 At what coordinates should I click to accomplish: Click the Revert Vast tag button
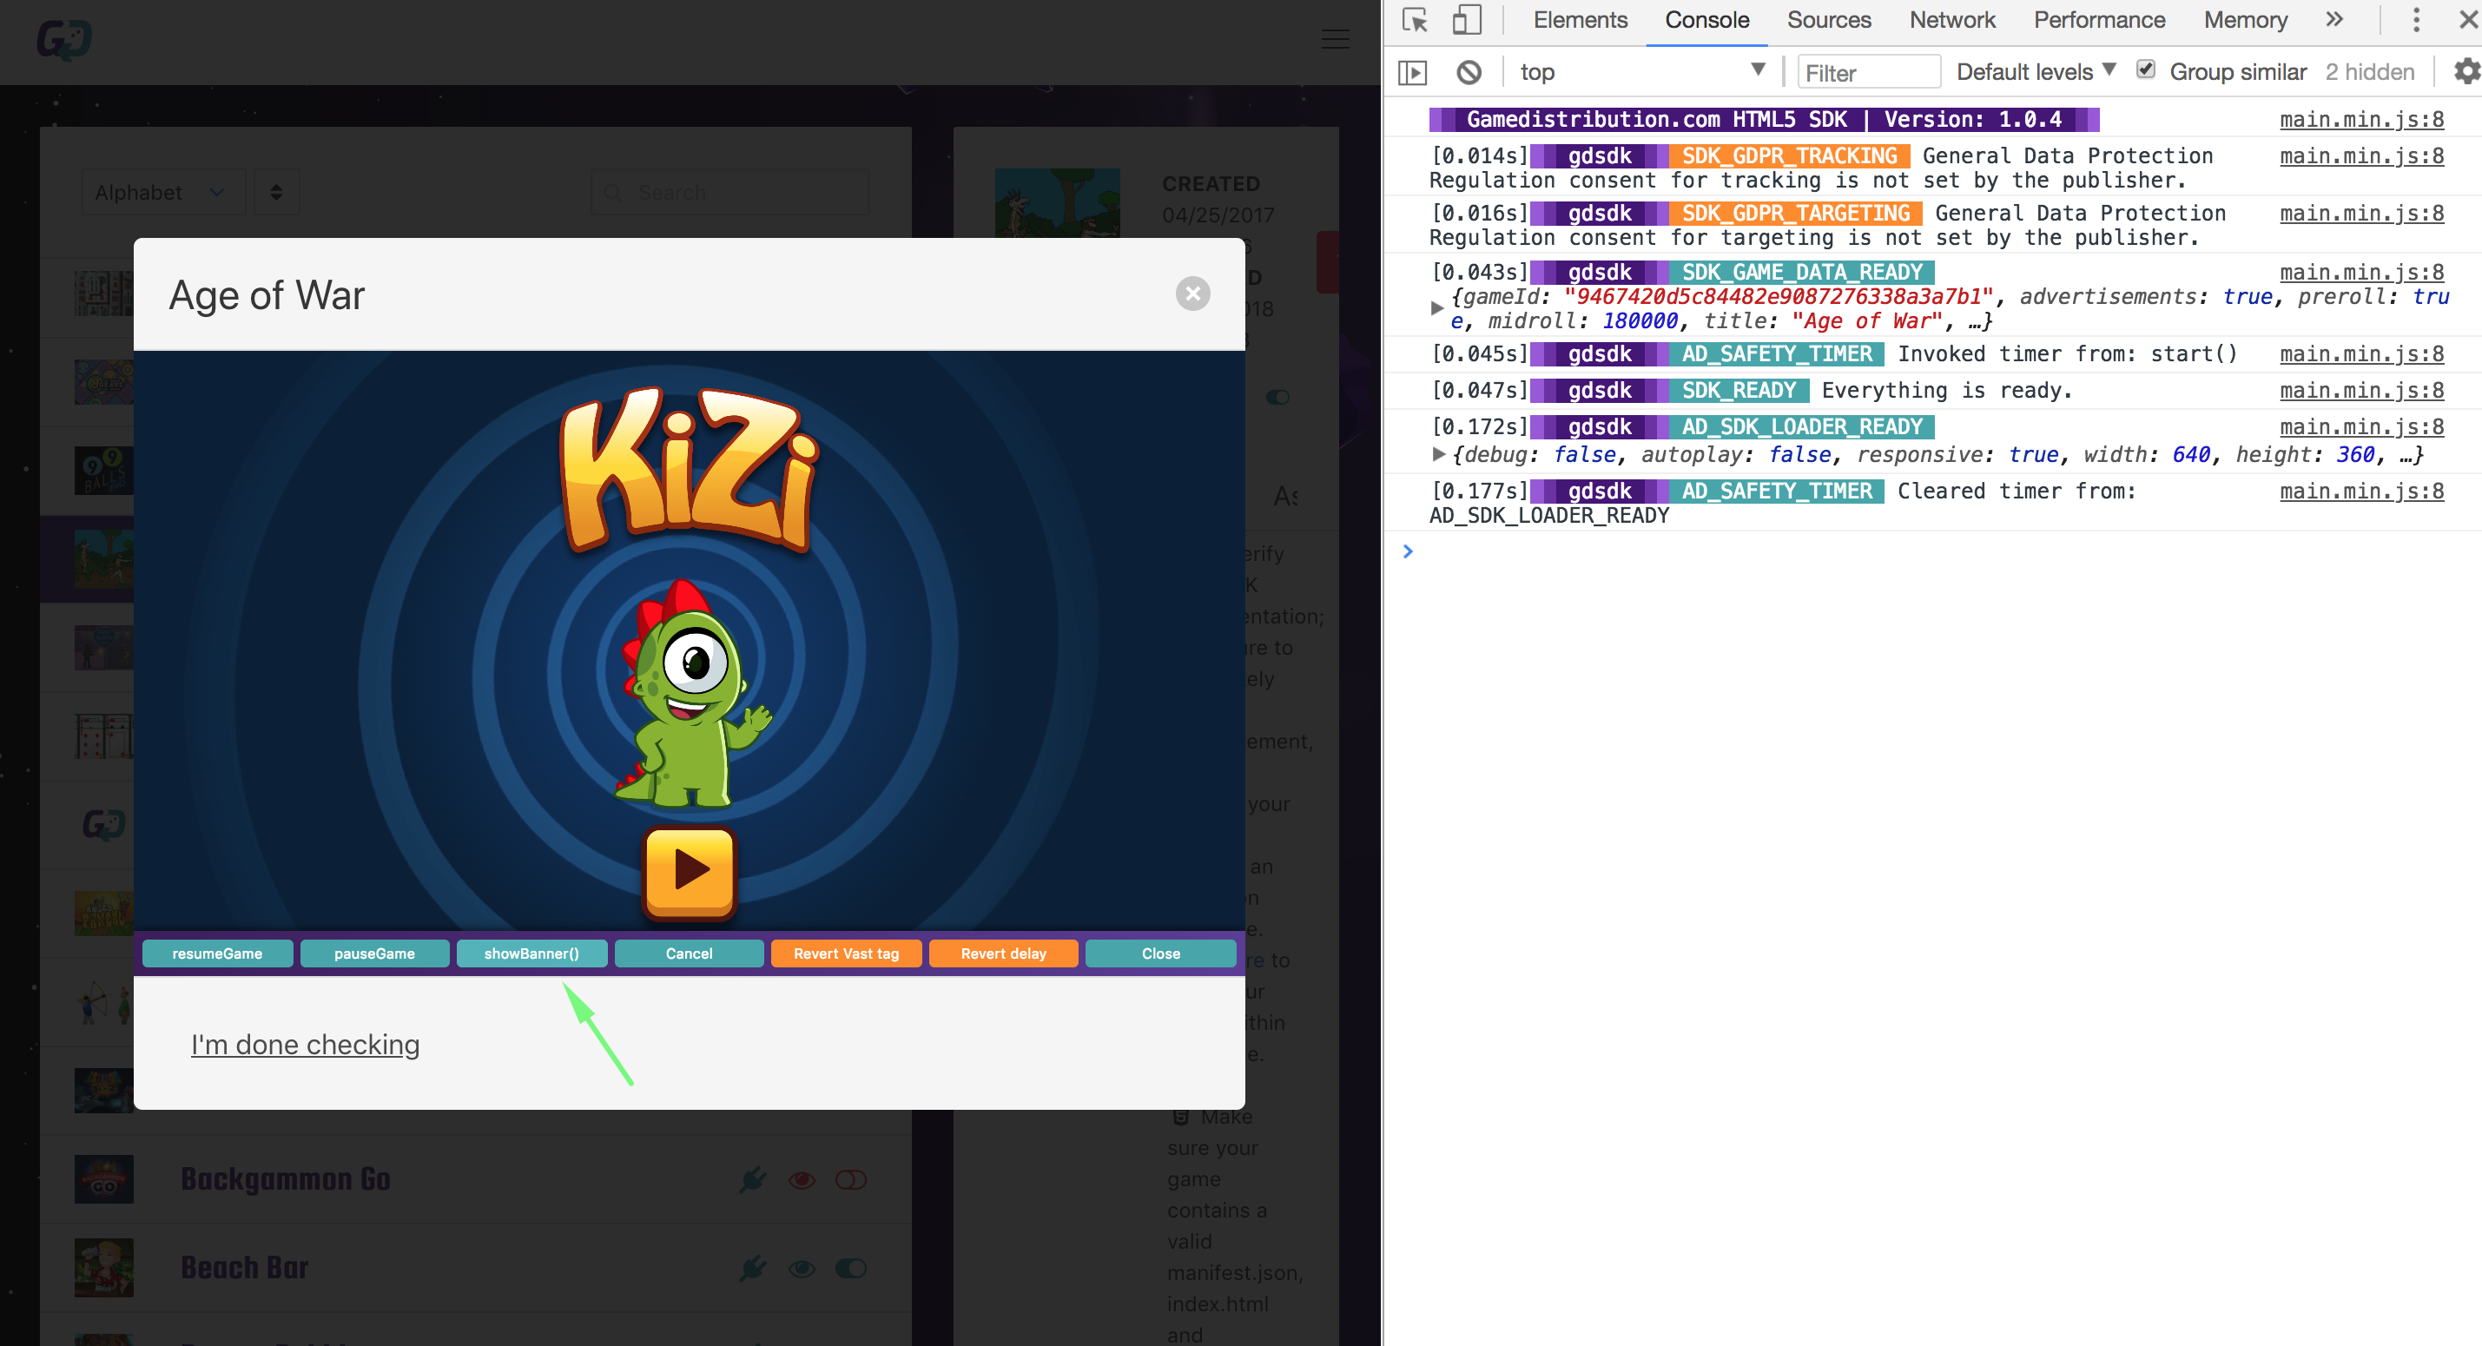pyautogui.click(x=846, y=953)
